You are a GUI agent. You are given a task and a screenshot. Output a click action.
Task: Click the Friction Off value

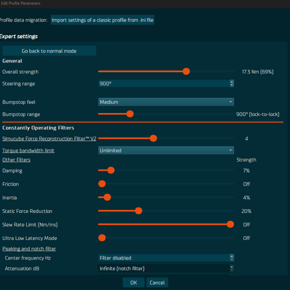click(246, 184)
